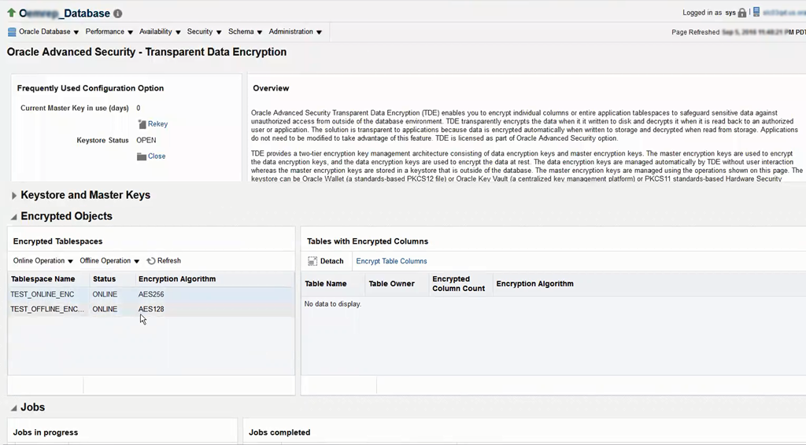The image size is (806, 445).
Task: Click the 'Jobs completed' heading
Action: pyautogui.click(x=279, y=432)
